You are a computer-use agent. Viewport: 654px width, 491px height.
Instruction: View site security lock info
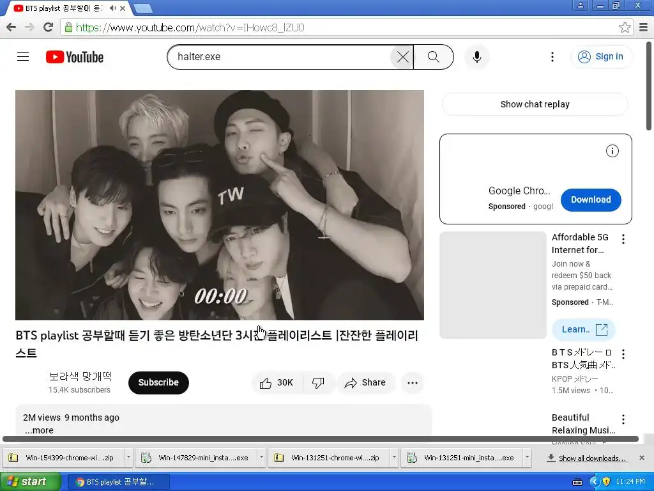point(68,27)
